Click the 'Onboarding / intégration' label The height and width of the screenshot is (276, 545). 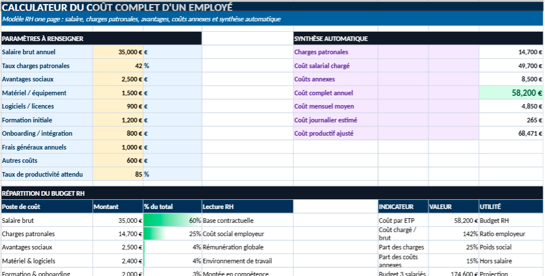tap(37, 133)
